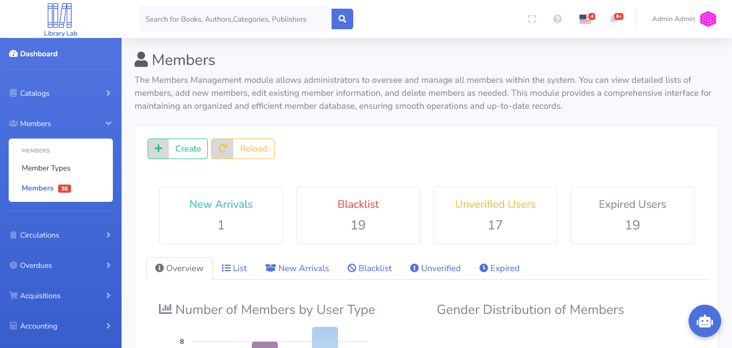Open the notifications bell with 8+ badge
Viewport: 732px width, 348px height.
(x=615, y=19)
